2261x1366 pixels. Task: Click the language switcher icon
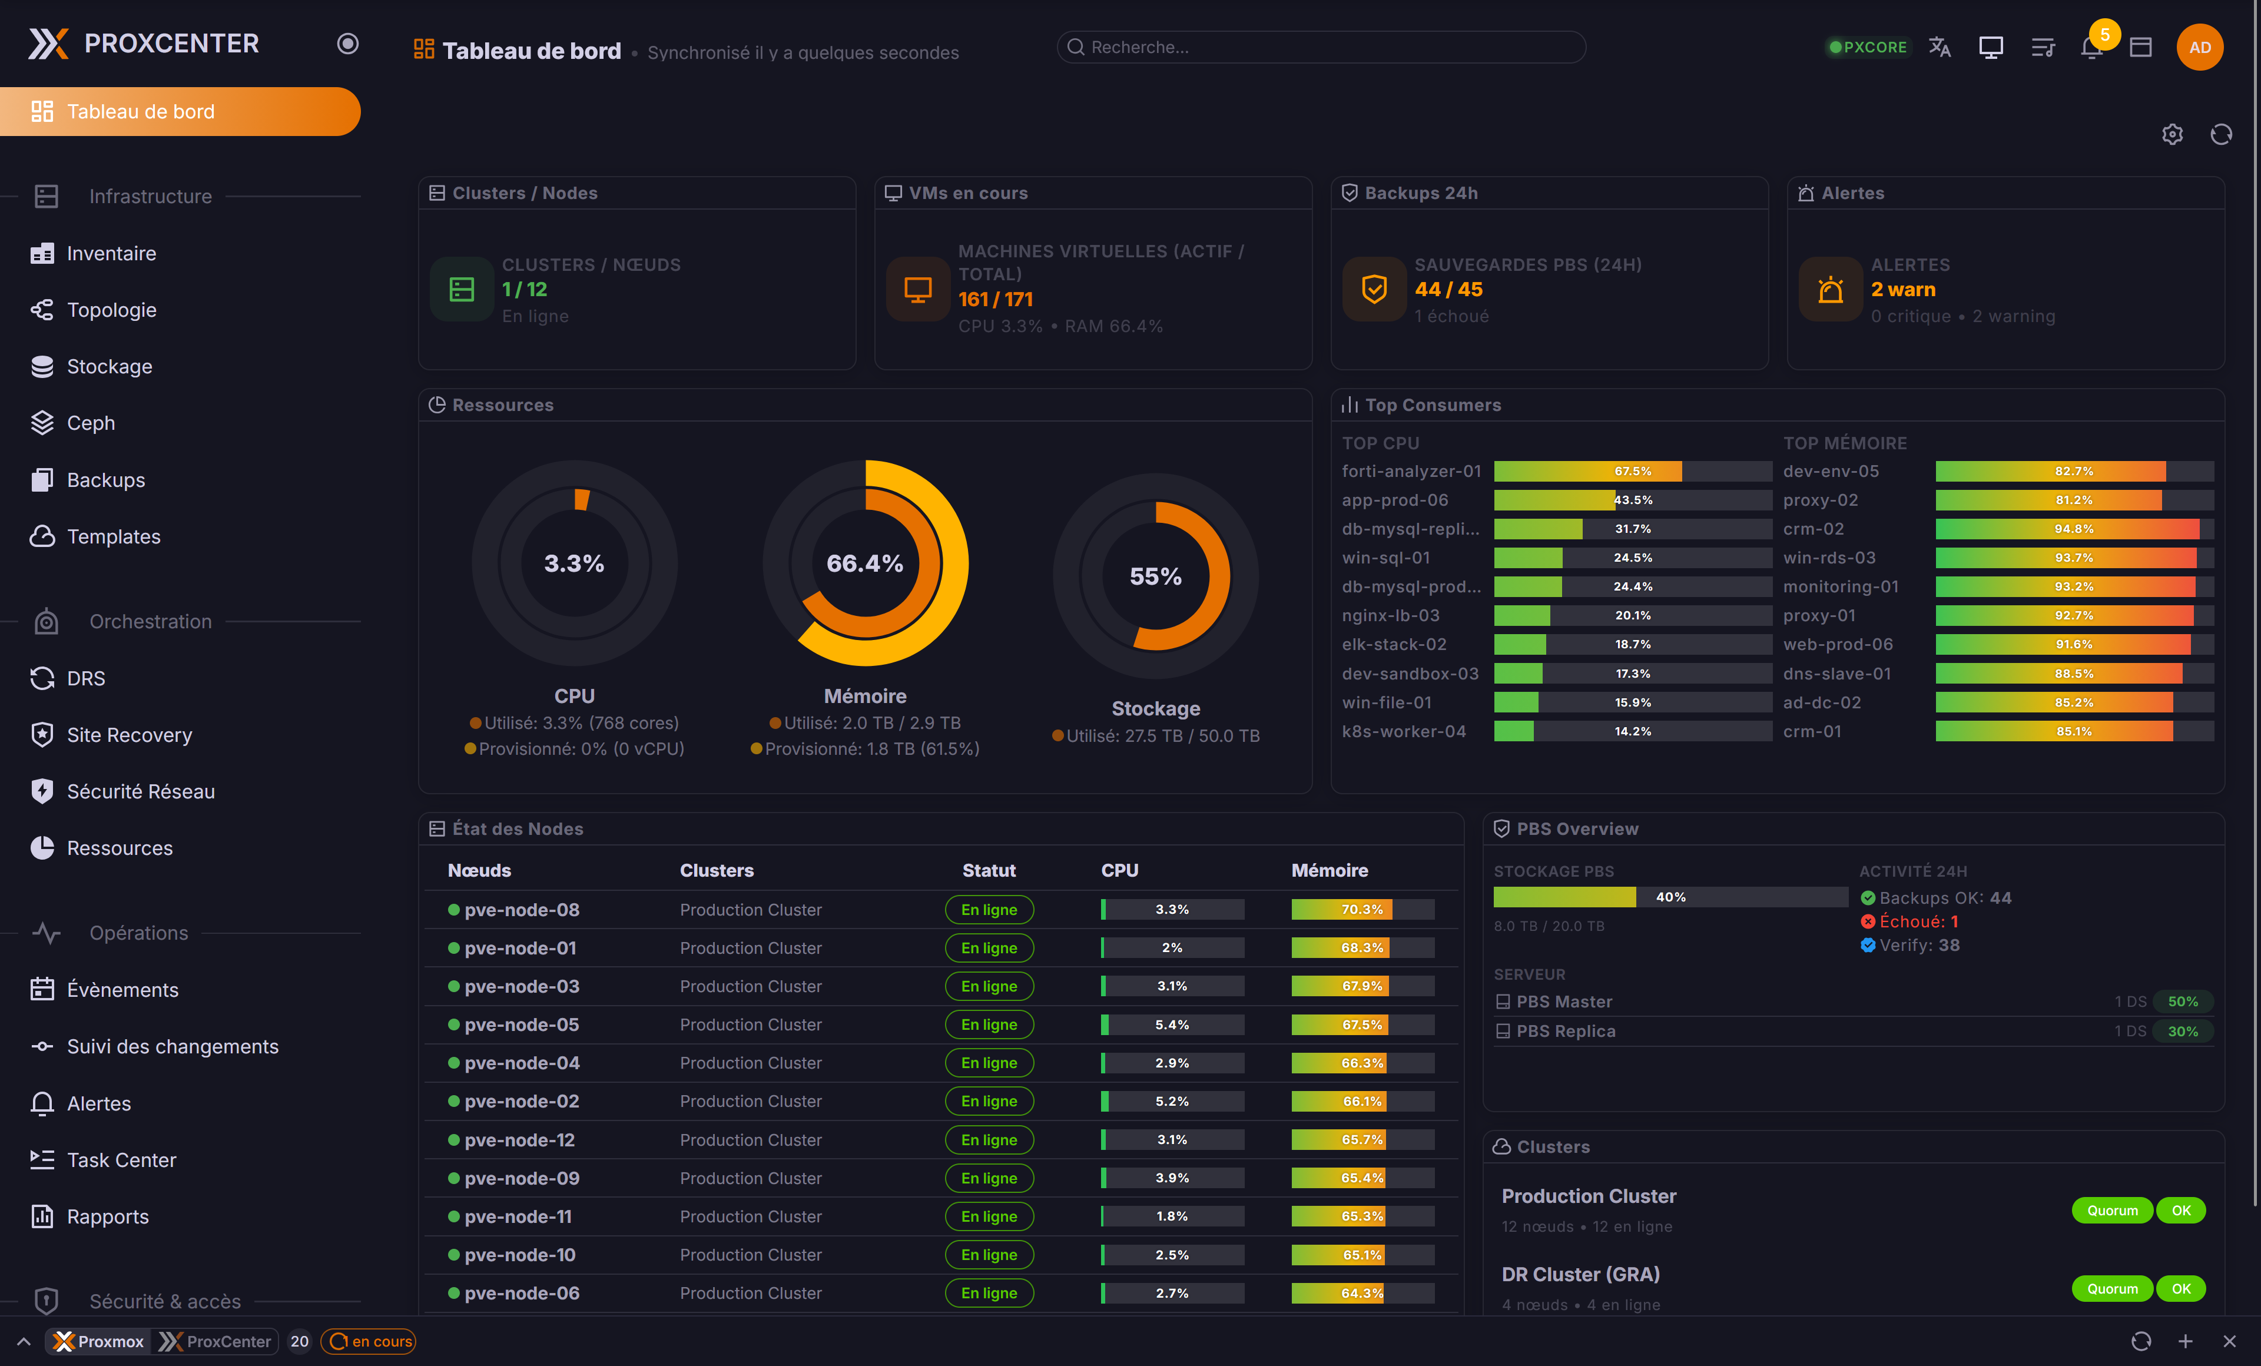pos(1939,47)
